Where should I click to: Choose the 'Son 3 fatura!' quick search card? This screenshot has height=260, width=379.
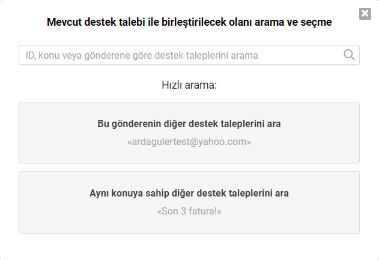(x=189, y=202)
